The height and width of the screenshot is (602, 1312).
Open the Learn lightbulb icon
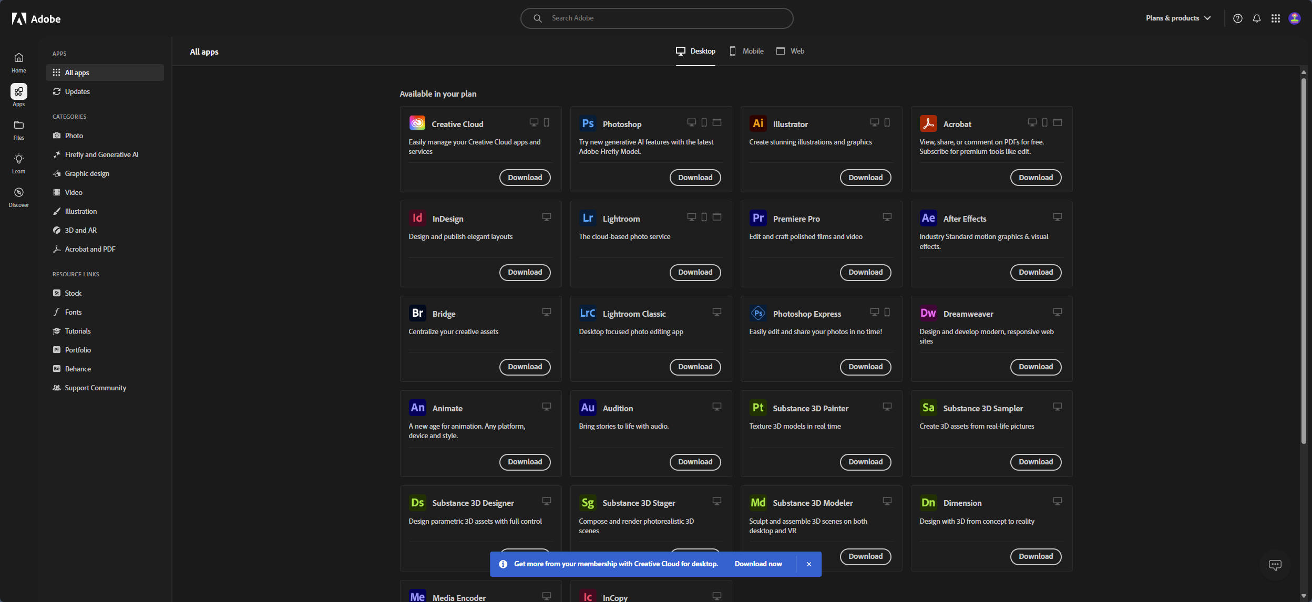[x=19, y=159]
